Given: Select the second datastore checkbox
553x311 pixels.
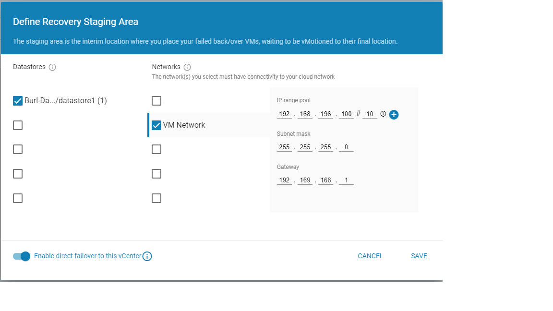Looking at the screenshot, I should 17,125.
